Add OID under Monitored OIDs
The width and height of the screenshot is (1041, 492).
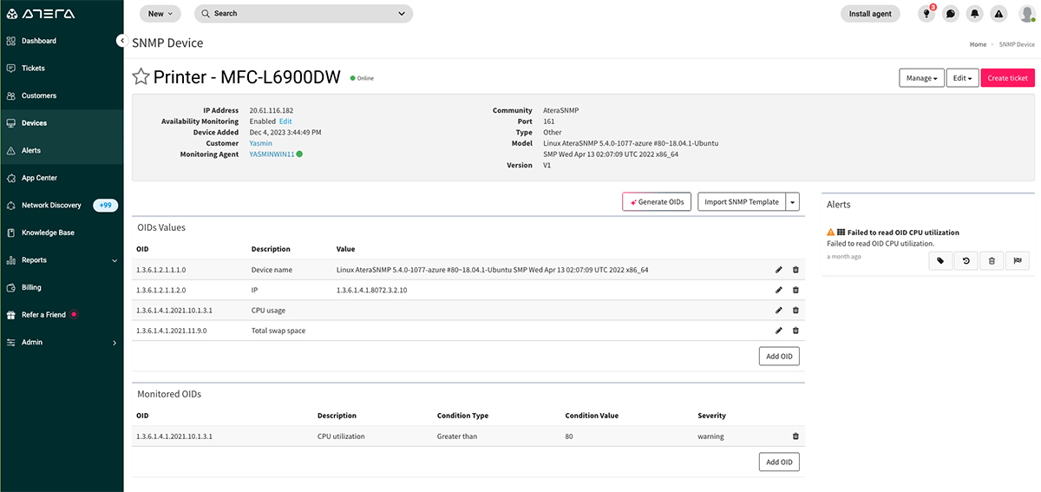click(x=779, y=462)
